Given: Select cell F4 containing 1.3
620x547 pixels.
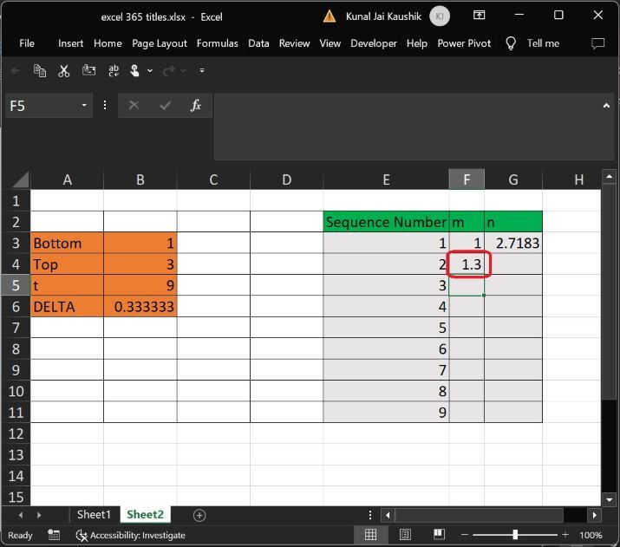Looking at the screenshot, I should coord(467,264).
